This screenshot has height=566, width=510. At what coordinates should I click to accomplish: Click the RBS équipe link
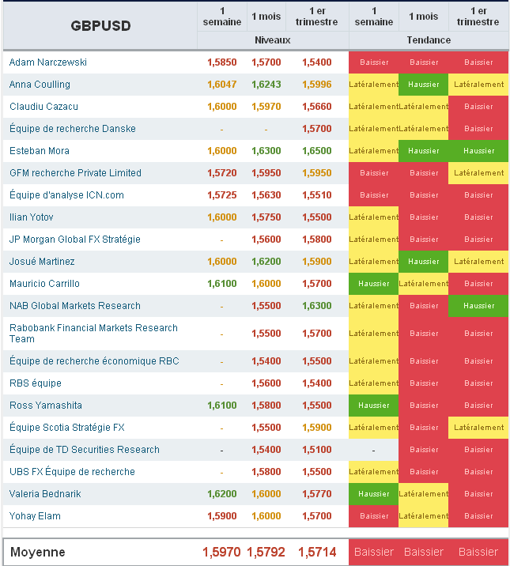pyautogui.click(x=36, y=383)
